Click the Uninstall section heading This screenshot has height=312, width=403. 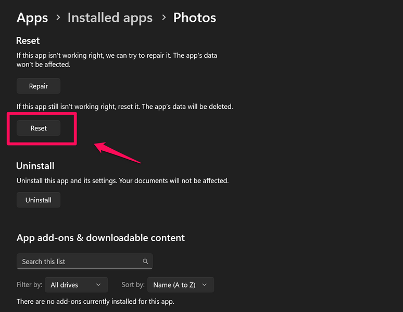click(x=35, y=166)
